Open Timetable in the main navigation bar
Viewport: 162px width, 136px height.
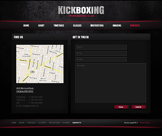59,26
